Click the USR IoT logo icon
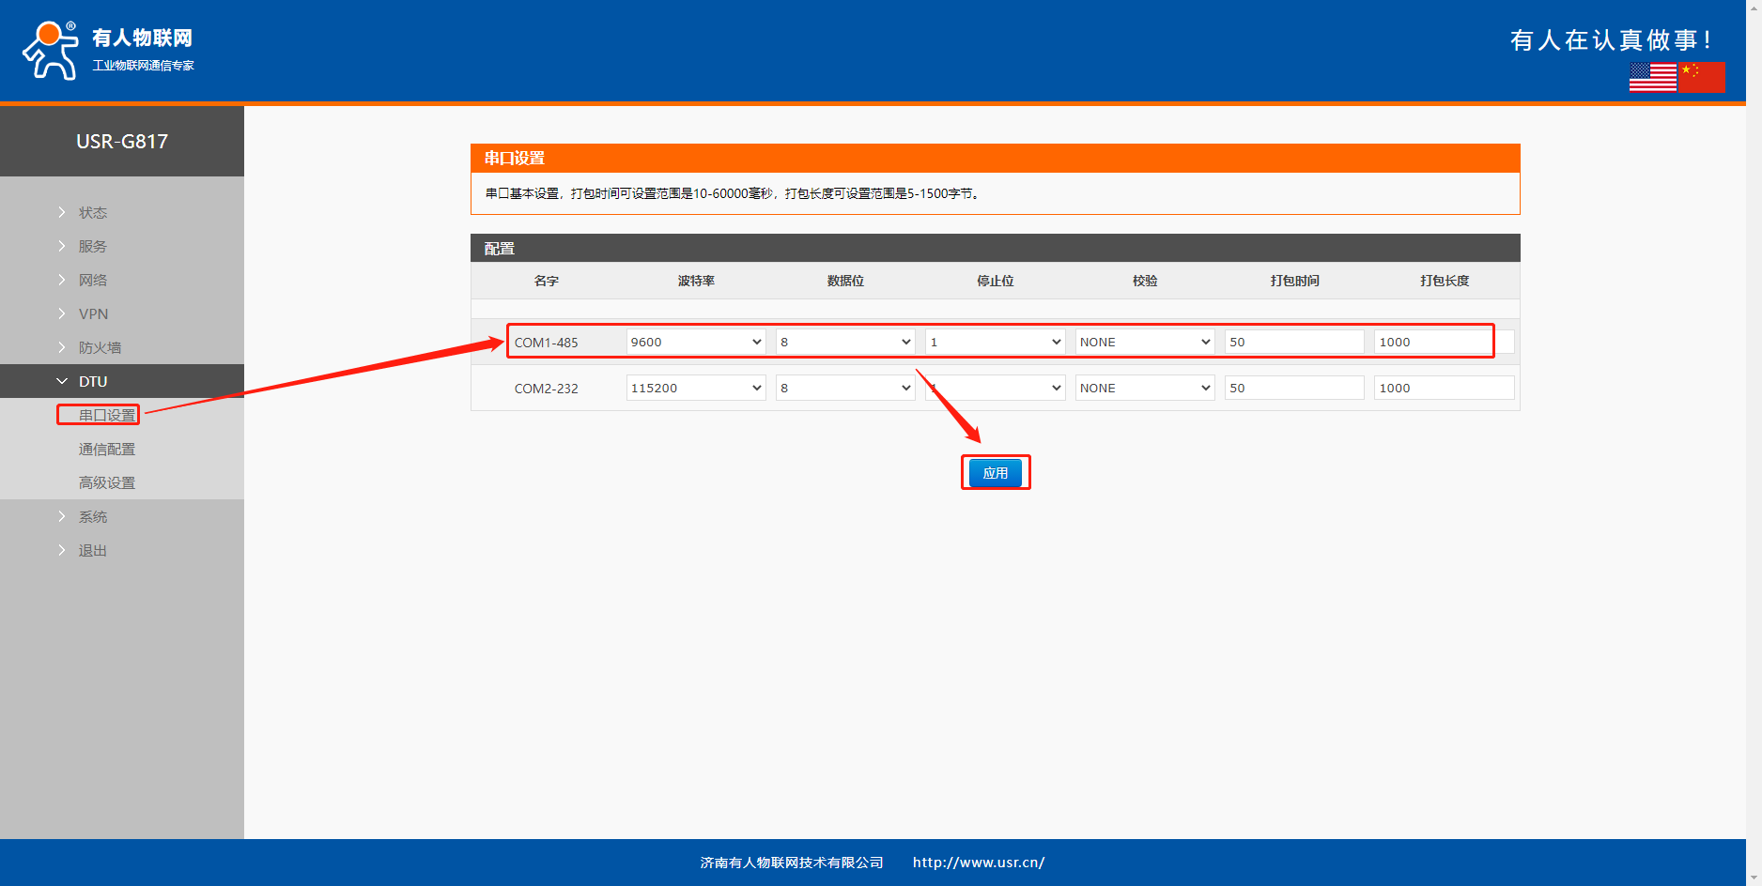The image size is (1762, 886). 51,51
